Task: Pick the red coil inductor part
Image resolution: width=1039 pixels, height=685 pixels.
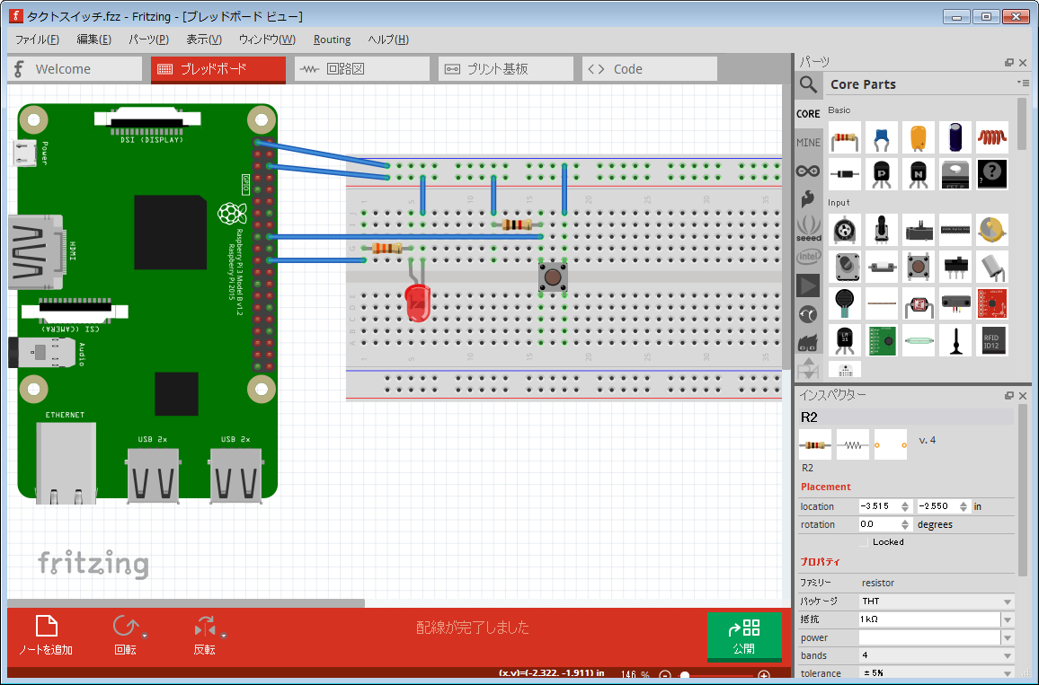Action: click(x=992, y=137)
